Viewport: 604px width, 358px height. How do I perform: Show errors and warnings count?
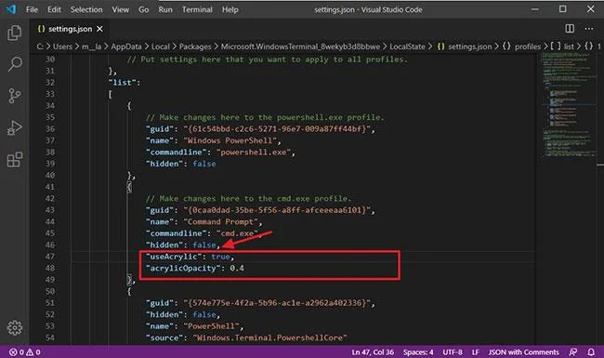(25, 351)
